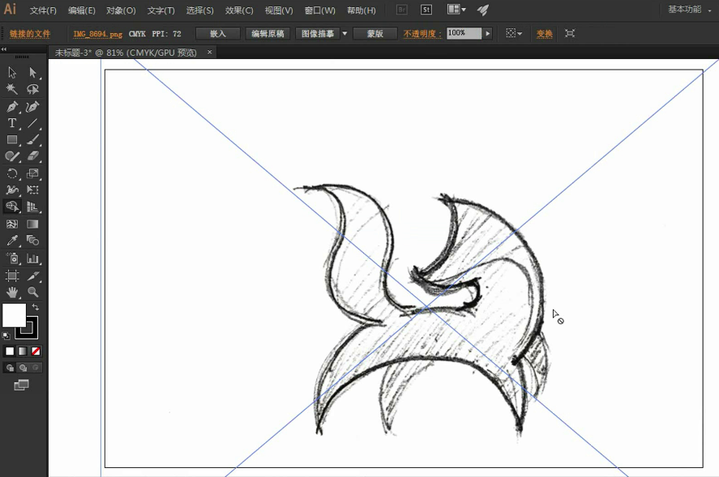Select the Perspective Grid tool

(32, 207)
